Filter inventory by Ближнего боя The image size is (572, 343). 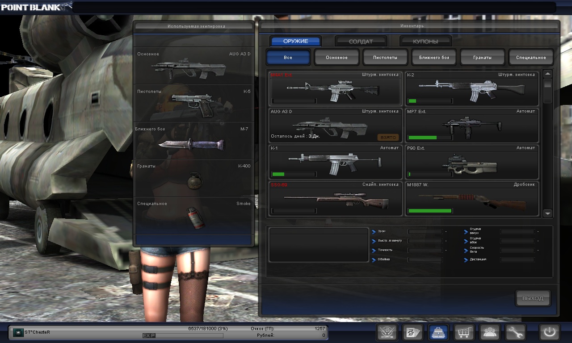[433, 58]
